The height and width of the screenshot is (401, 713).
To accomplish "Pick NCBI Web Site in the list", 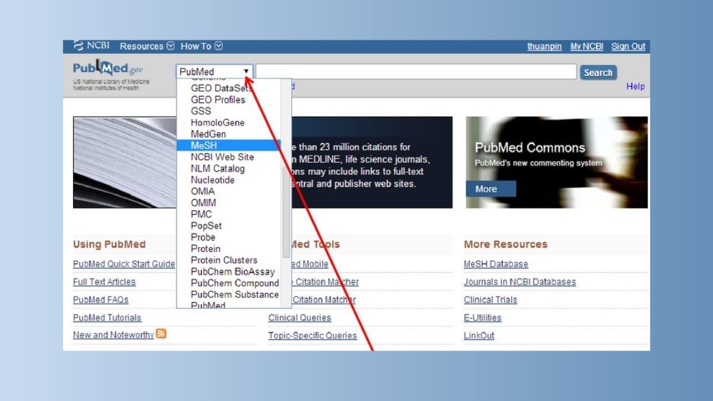I will point(222,157).
